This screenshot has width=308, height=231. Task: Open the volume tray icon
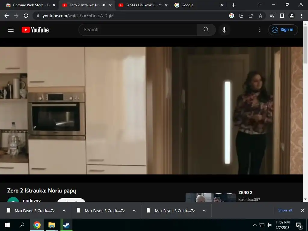click(x=269, y=225)
